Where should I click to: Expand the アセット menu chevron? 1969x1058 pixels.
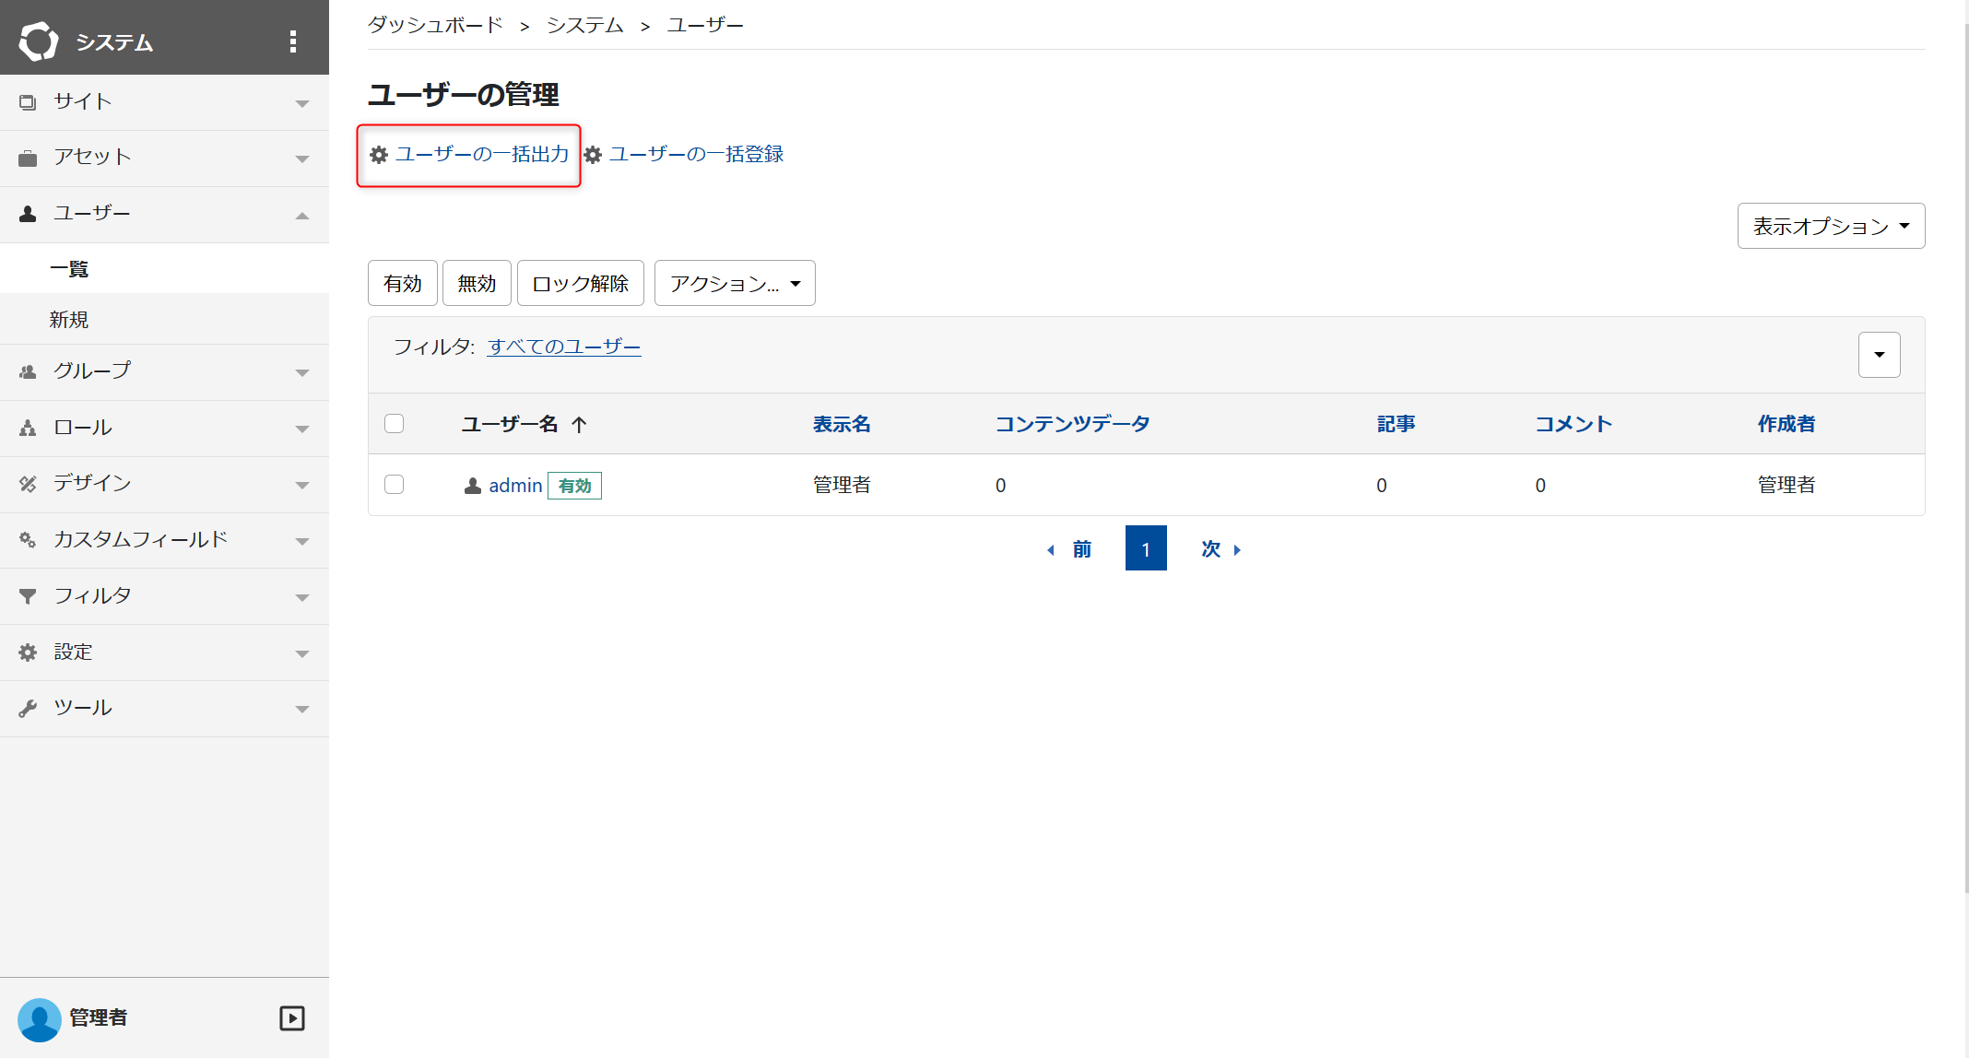tap(301, 159)
